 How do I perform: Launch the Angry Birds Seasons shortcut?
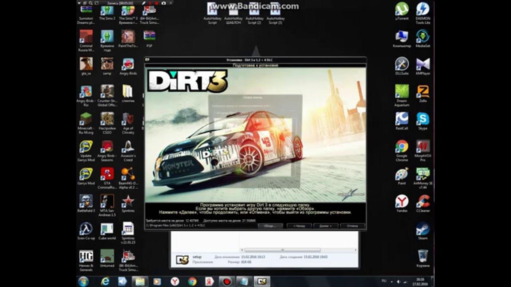(107, 151)
